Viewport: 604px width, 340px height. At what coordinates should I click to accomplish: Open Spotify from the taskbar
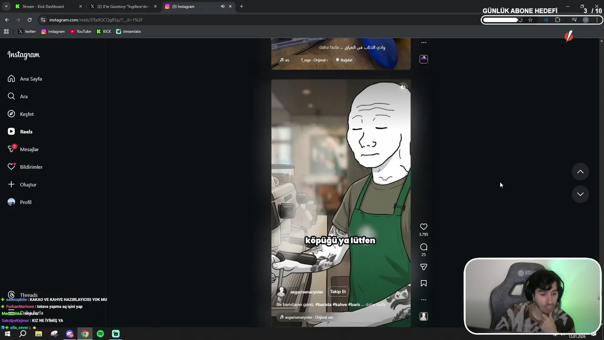(x=100, y=334)
